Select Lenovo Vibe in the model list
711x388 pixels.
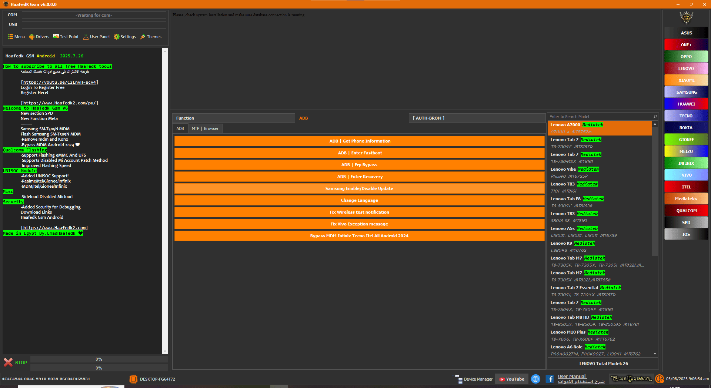click(x=600, y=173)
